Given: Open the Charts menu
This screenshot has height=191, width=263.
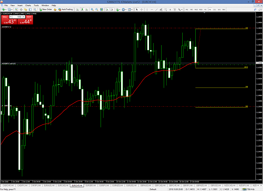Looking at the screenshot, I should pos(28,5).
